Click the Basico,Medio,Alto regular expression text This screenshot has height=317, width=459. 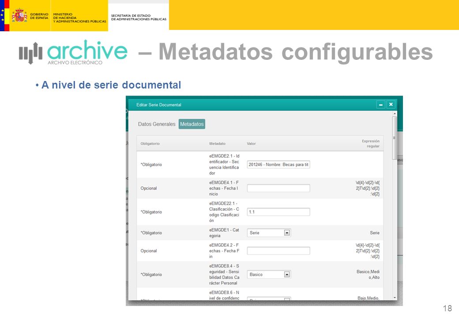point(368,274)
